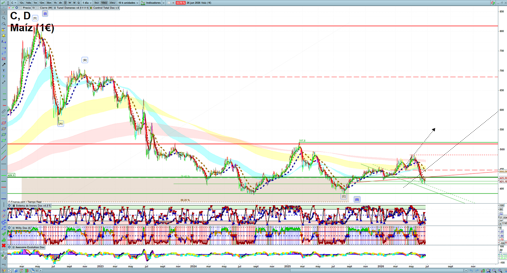Select the cursor pointer tool
The height and width of the screenshot is (273, 507).
tap(3, 12)
